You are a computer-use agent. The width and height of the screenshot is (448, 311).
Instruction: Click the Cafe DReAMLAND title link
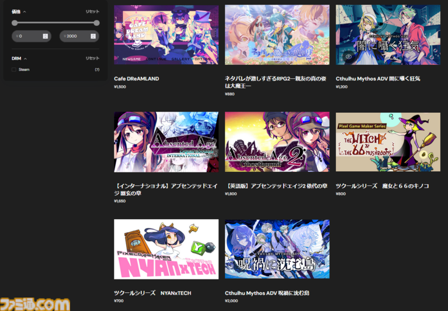[x=136, y=78]
